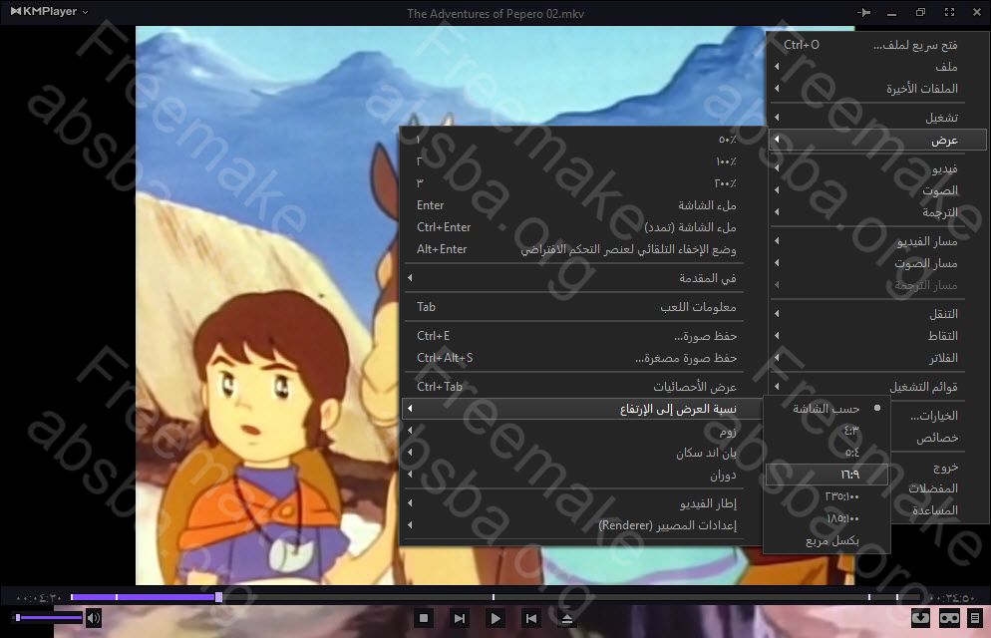Stop playback with the stop button

coord(424,618)
